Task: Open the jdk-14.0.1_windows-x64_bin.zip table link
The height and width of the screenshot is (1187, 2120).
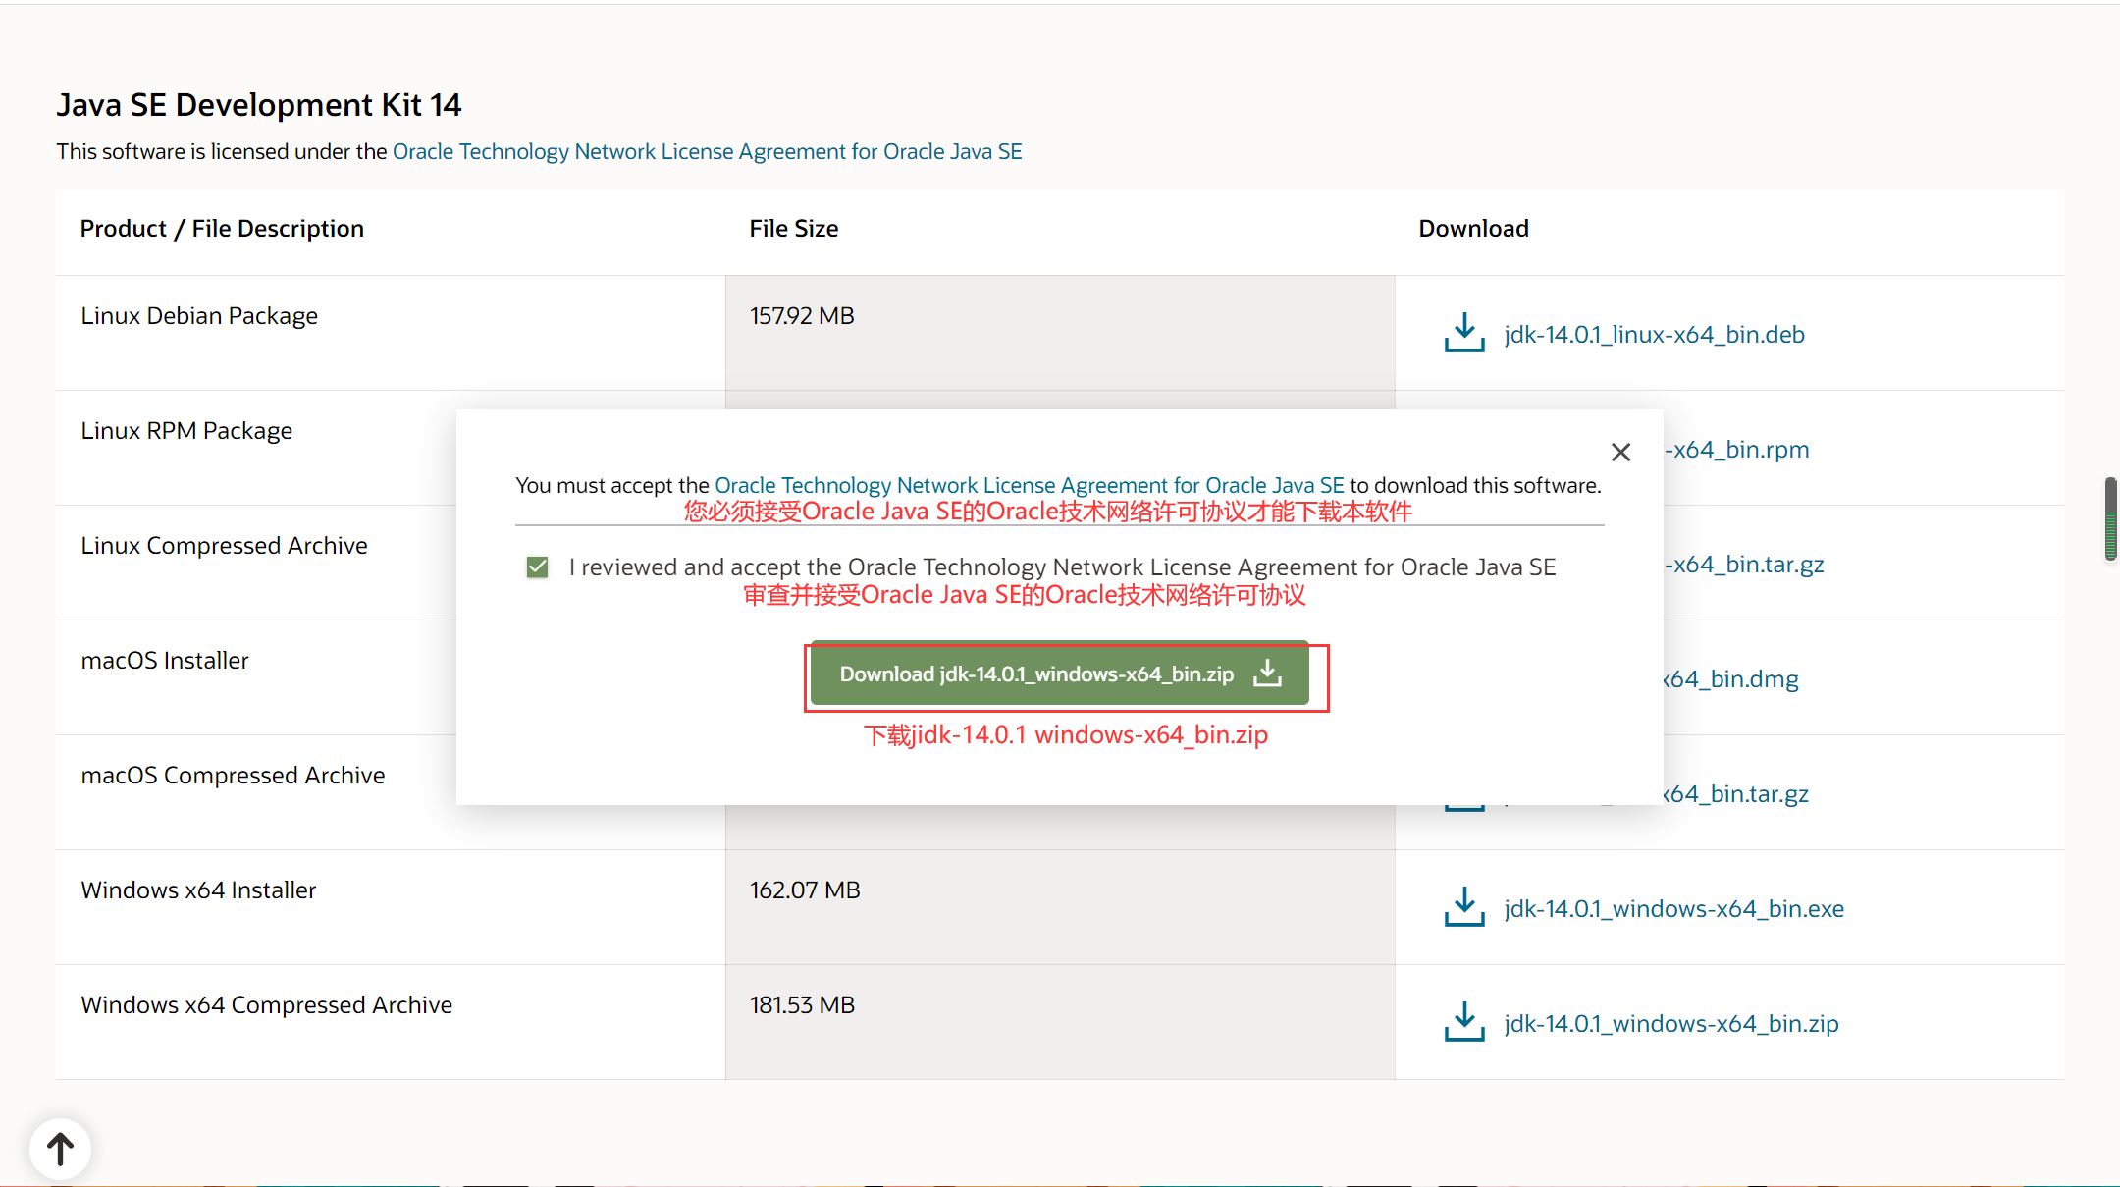Action: point(1670,1024)
